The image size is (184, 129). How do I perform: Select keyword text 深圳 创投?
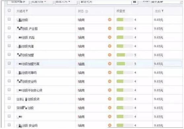(x=25, y=108)
